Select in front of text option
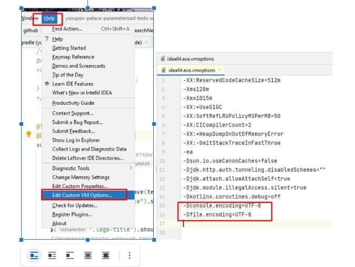 [106, 255]
